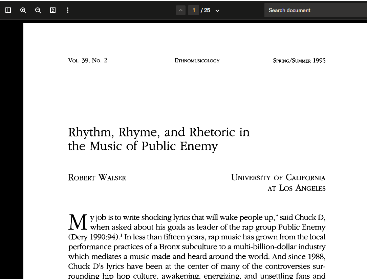Open the three-dot more options menu

tap(68, 10)
